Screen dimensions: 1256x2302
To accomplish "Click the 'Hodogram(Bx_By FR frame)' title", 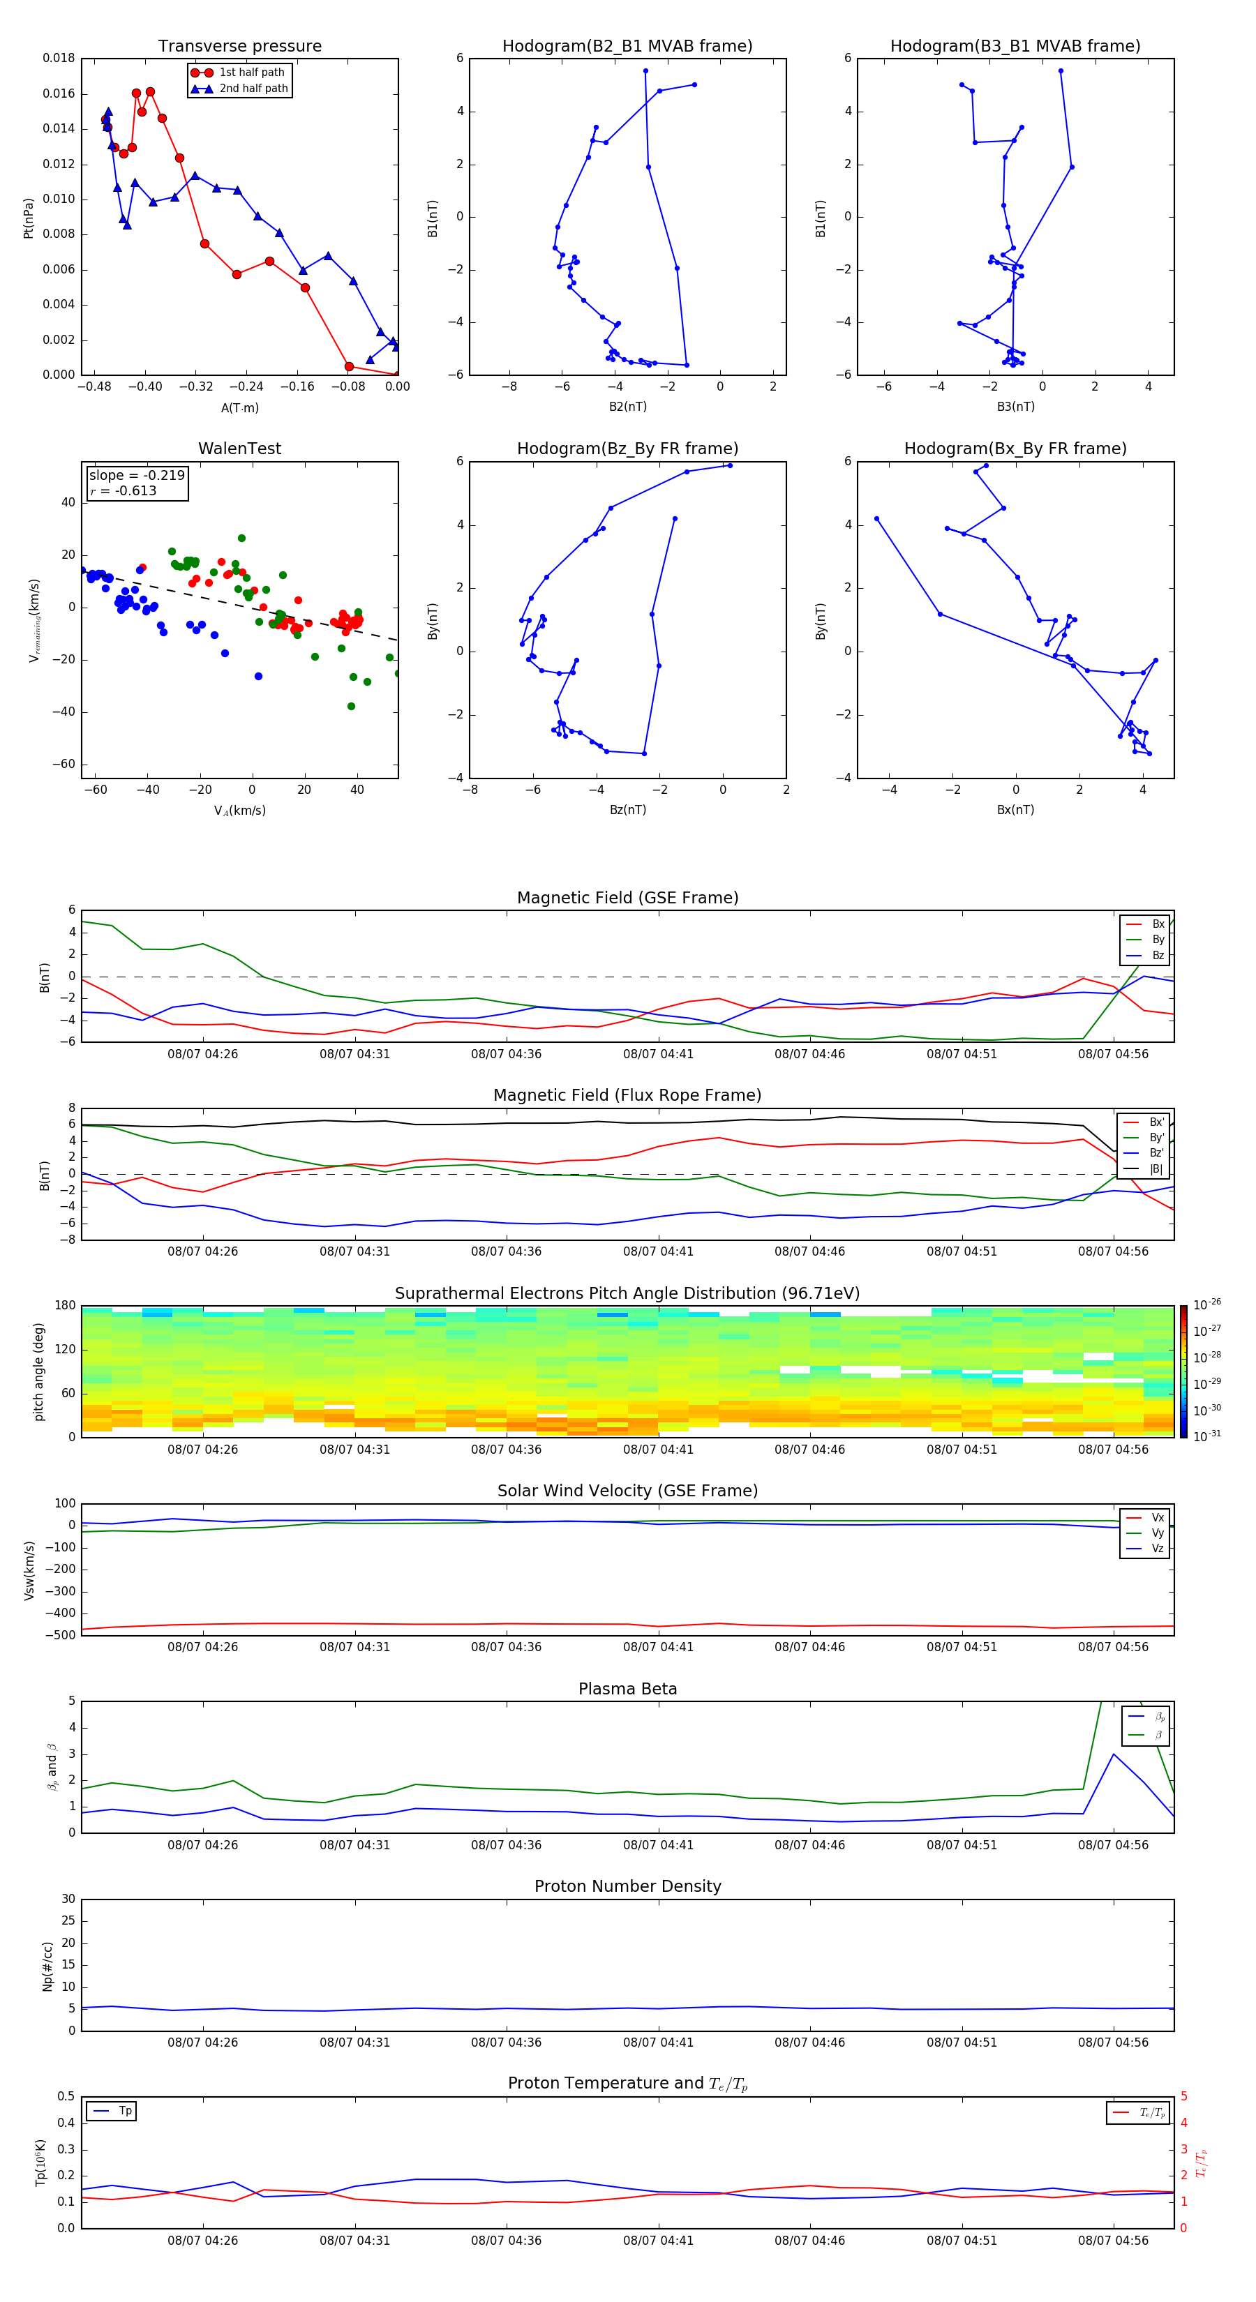I will click(x=1015, y=449).
